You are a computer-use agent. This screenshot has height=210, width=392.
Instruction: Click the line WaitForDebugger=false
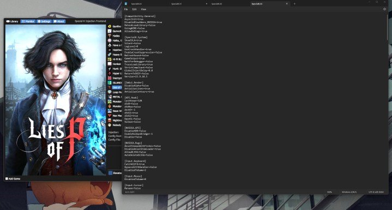(x=138, y=62)
